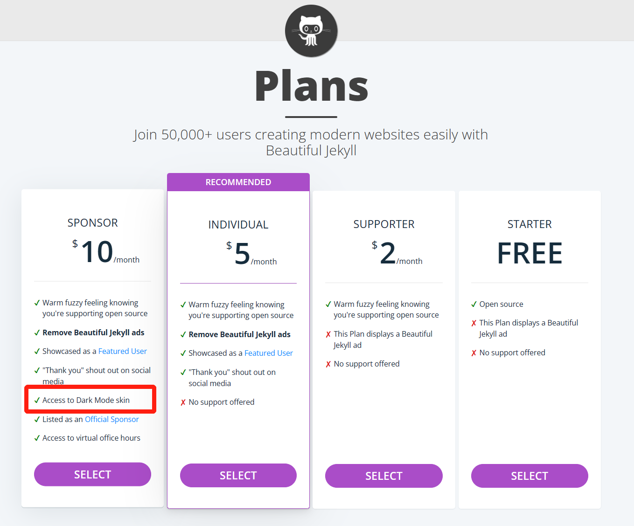634x526 pixels.
Task: Select the Individual $5 plan
Action: pyautogui.click(x=238, y=475)
